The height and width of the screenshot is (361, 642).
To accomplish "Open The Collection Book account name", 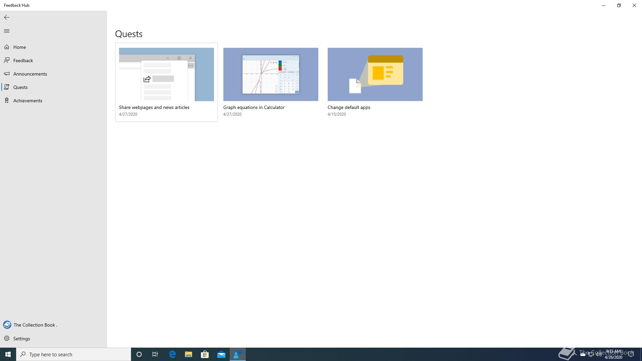I will point(35,325).
